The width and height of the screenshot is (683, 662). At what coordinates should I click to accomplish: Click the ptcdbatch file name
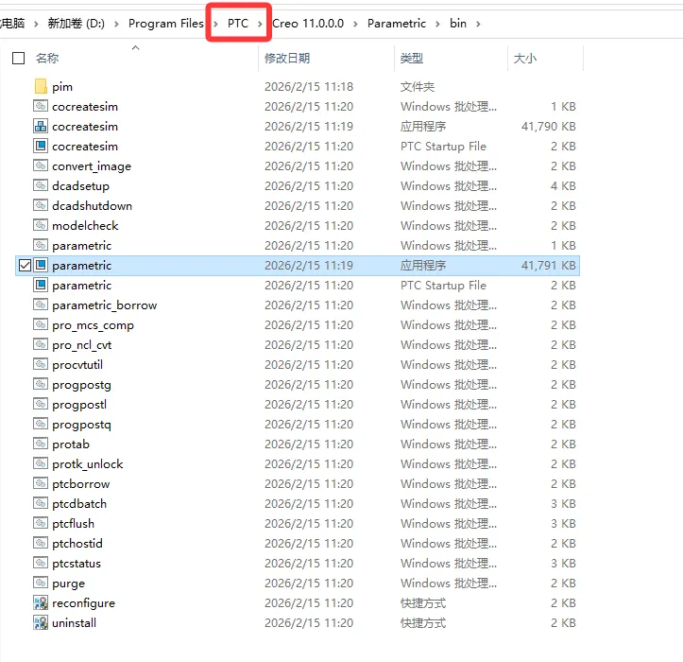coord(79,503)
